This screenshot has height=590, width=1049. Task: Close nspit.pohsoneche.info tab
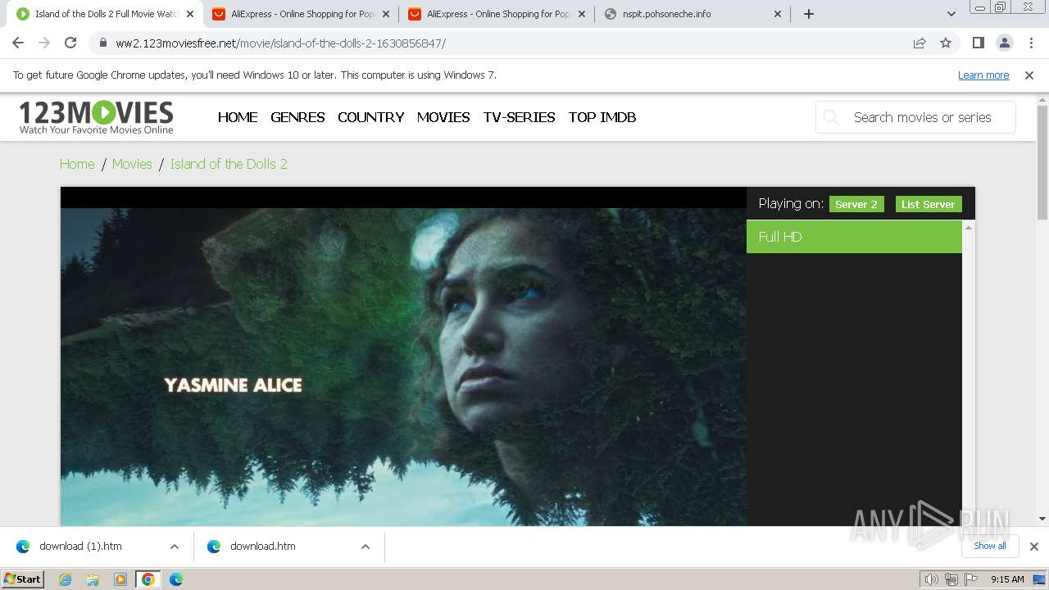click(778, 14)
